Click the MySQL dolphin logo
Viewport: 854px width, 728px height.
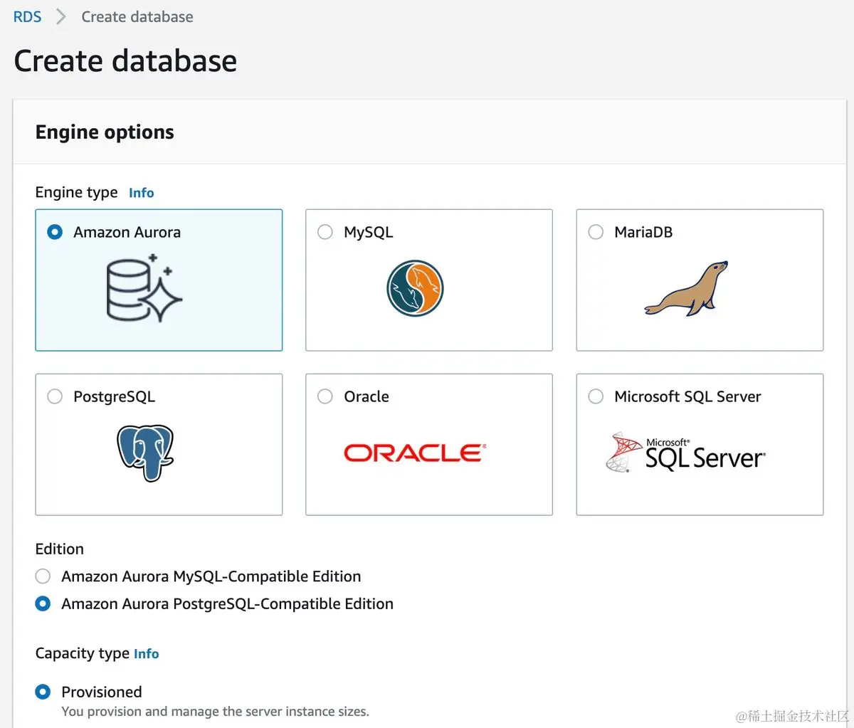415,288
